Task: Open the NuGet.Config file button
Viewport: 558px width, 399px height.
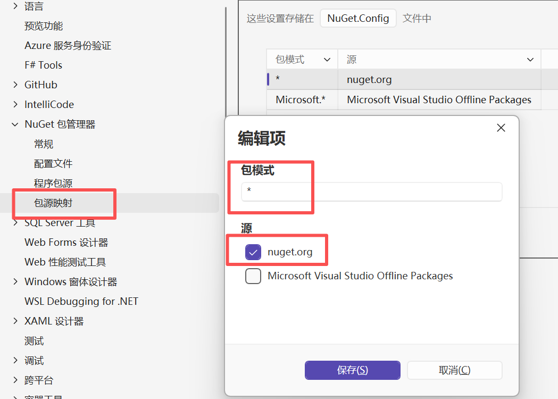Action: click(x=358, y=18)
